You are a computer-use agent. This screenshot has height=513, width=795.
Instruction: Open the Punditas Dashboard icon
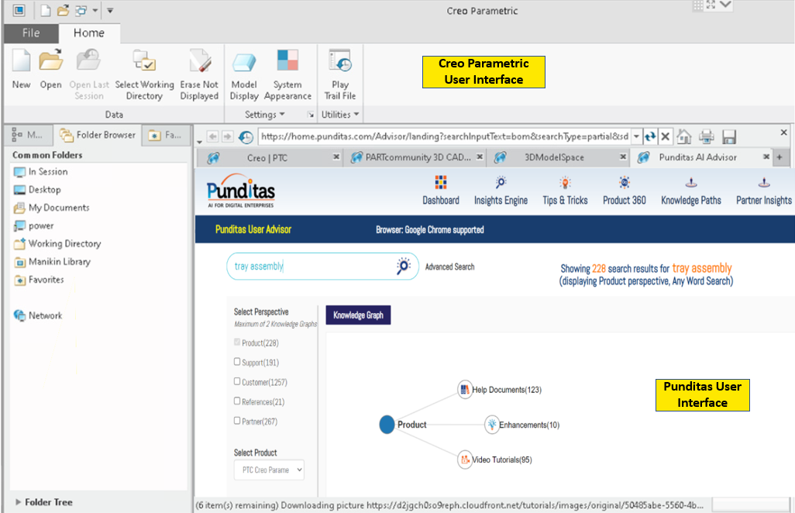[441, 182]
